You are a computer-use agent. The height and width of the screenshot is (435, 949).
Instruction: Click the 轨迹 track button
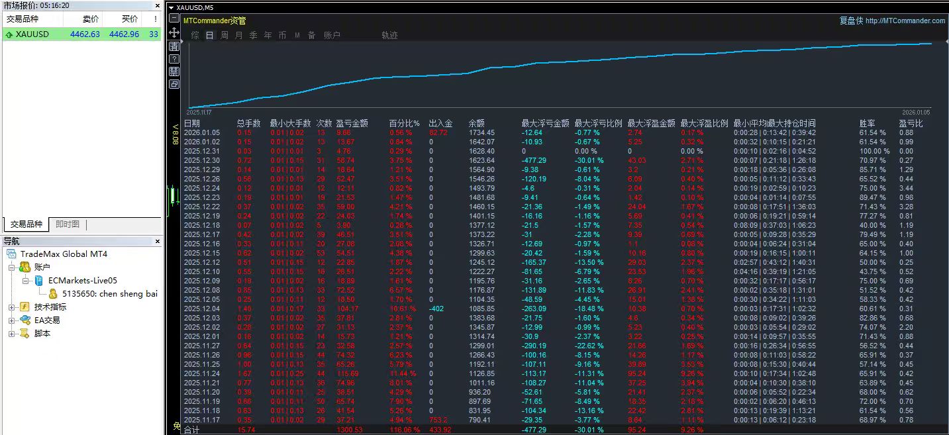tap(390, 35)
